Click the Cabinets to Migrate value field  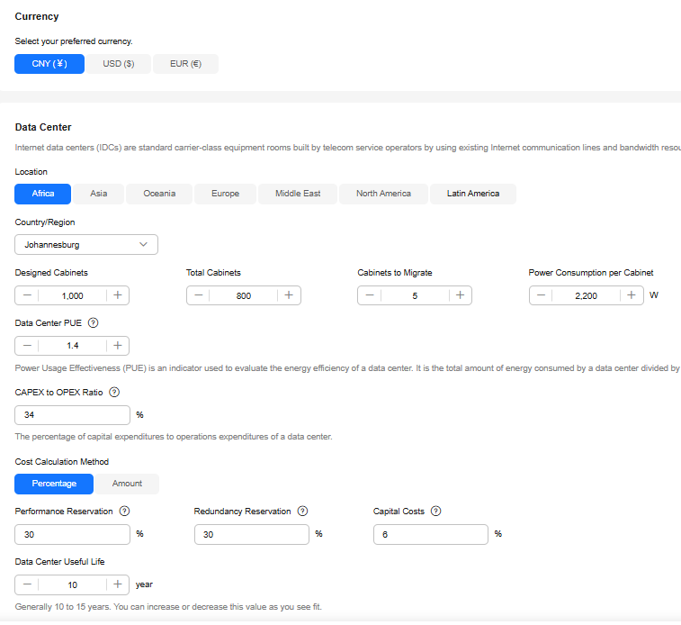(x=415, y=295)
